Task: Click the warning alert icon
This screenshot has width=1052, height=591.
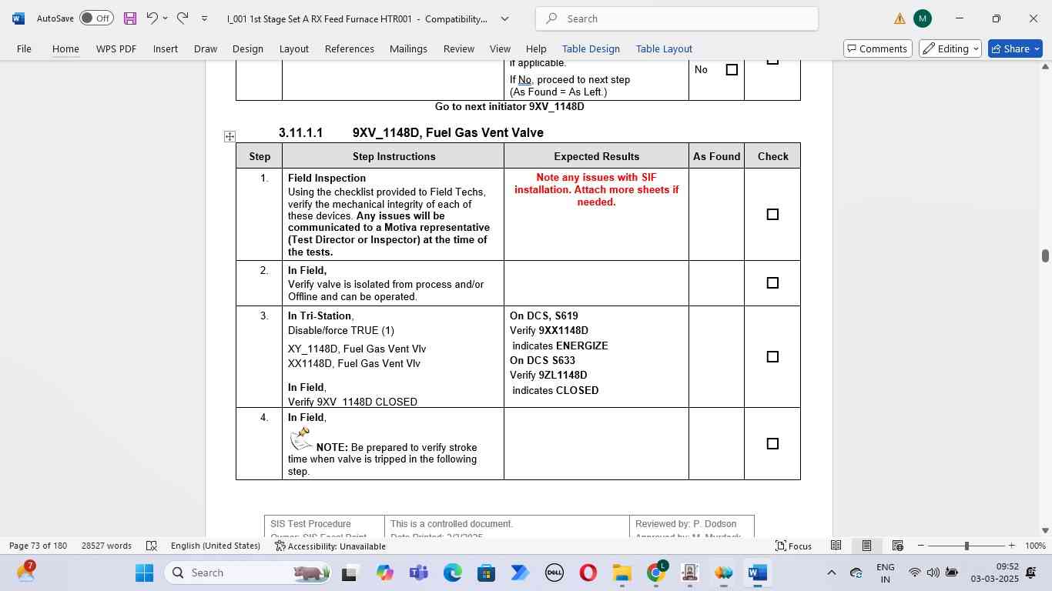Action: click(x=900, y=18)
